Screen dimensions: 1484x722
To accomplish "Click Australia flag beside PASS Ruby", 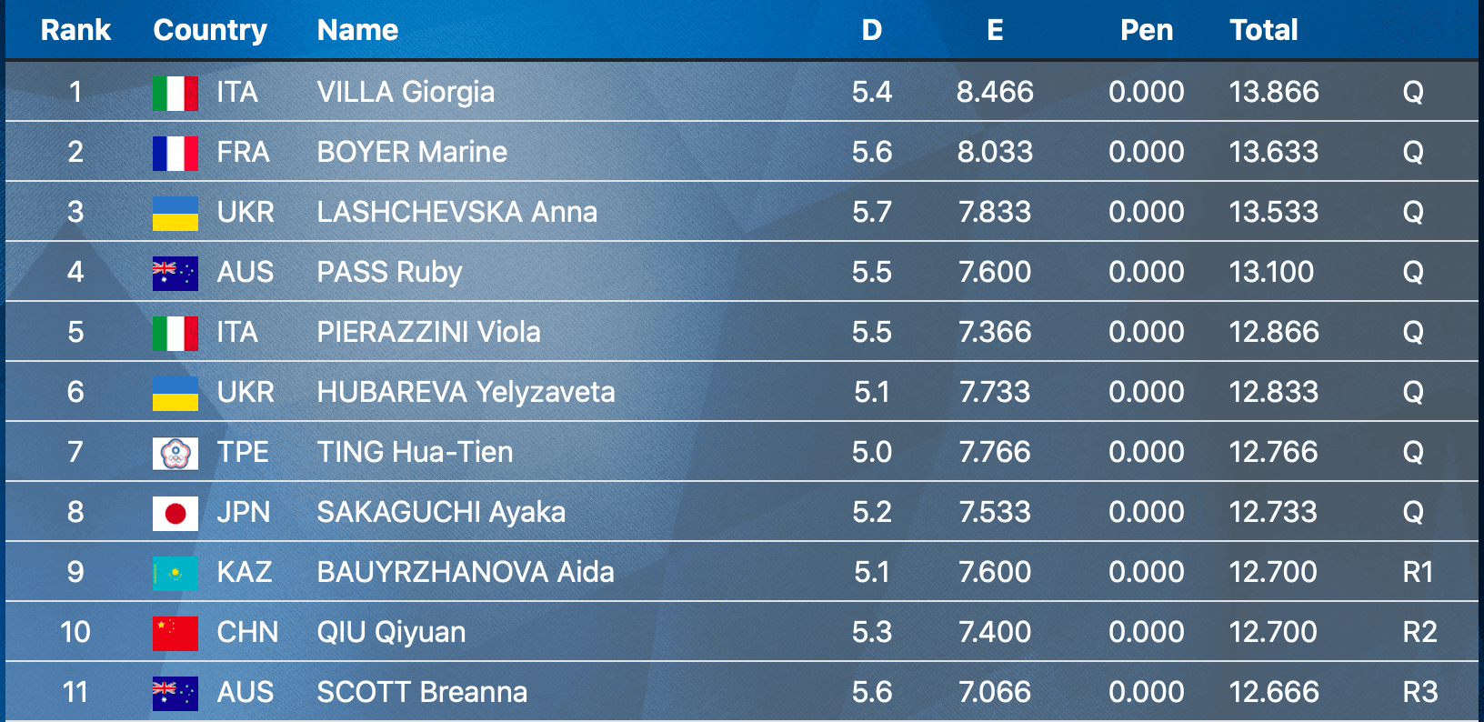I will tap(175, 273).
